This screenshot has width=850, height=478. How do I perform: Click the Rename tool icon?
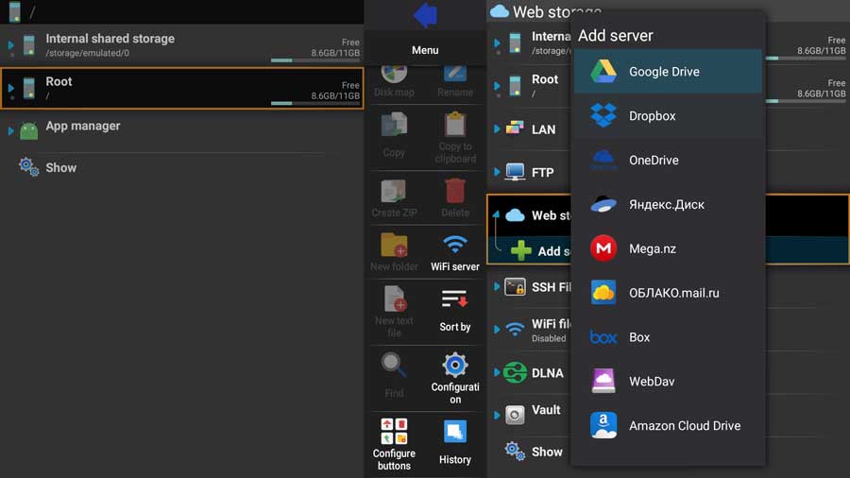pyautogui.click(x=455, y=80)
